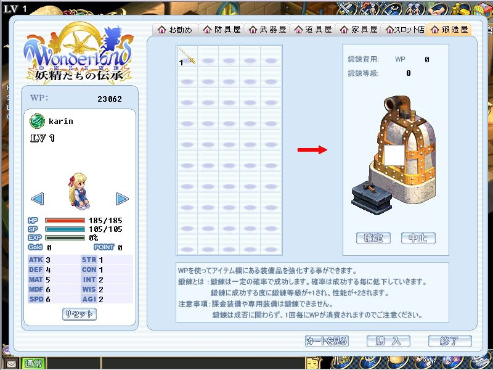
Task: Click the anvil and hammer icon
Action: click(372, 197)
